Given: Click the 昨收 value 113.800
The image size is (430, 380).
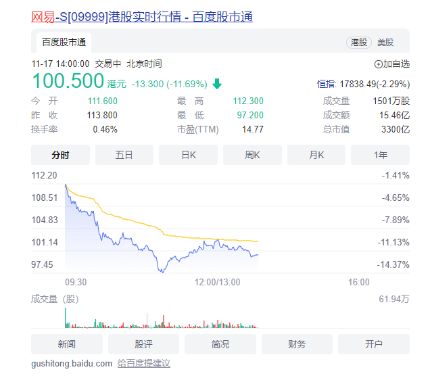Looking at the screenshot, I should [x=102, y=115].
